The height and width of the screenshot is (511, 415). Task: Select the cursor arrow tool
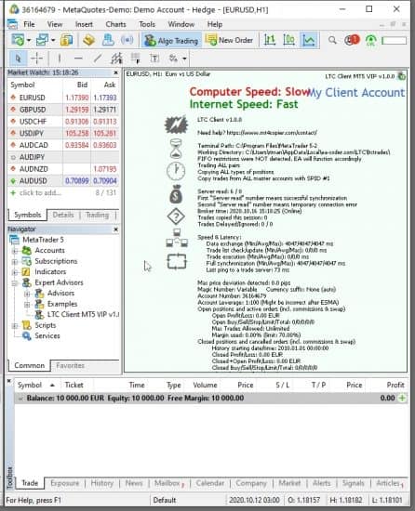pos(18,59)
